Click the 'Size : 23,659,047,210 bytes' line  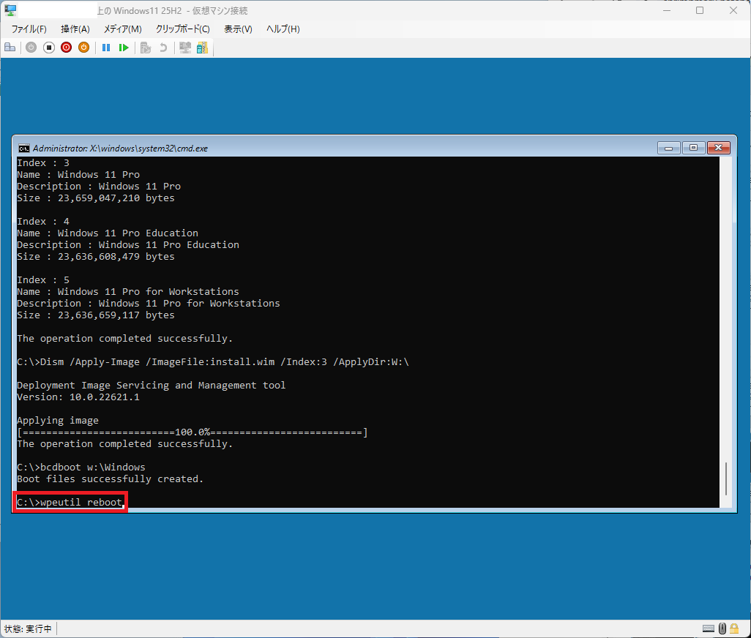(96, 198)
